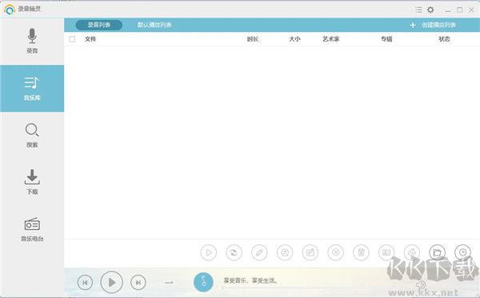Click the 录音精灵 app logo
The image size is (480, 298).
tap(10, 10)
